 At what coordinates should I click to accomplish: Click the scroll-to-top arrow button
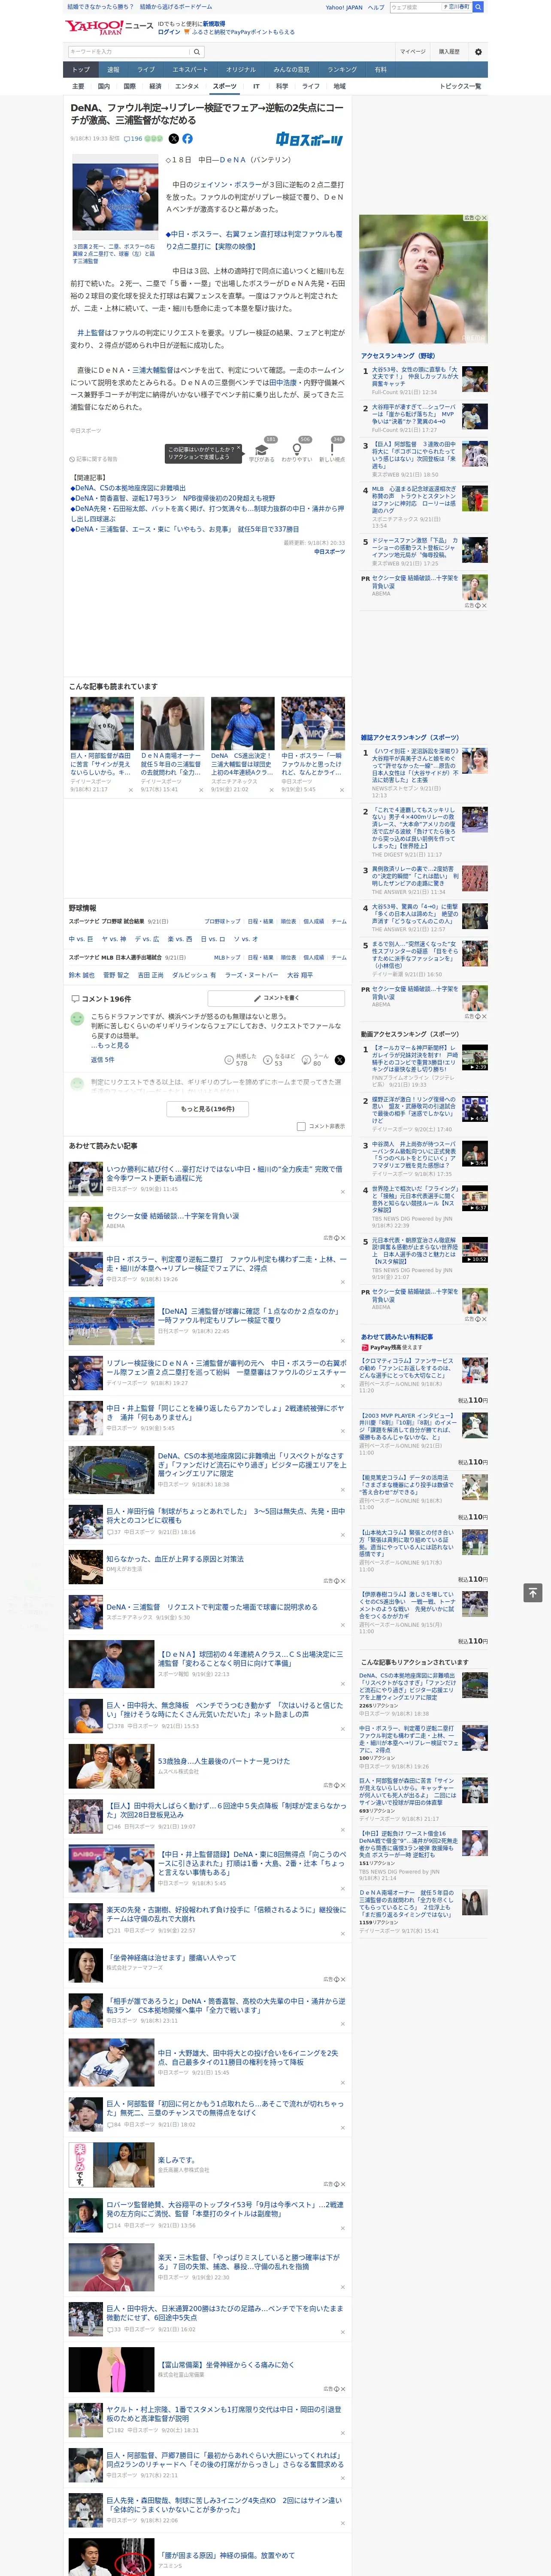(533, 1592)
